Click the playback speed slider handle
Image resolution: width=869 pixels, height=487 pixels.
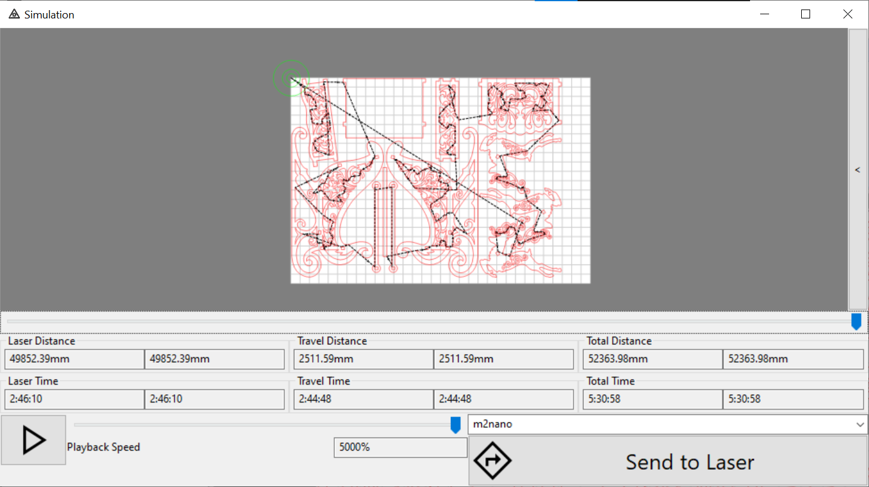[455, 425]
